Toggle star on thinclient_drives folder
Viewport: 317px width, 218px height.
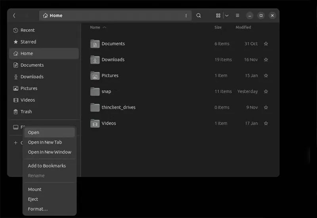(x=266, y=107)
